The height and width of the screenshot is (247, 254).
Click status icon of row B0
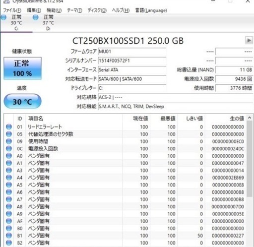tap(9, 228)
